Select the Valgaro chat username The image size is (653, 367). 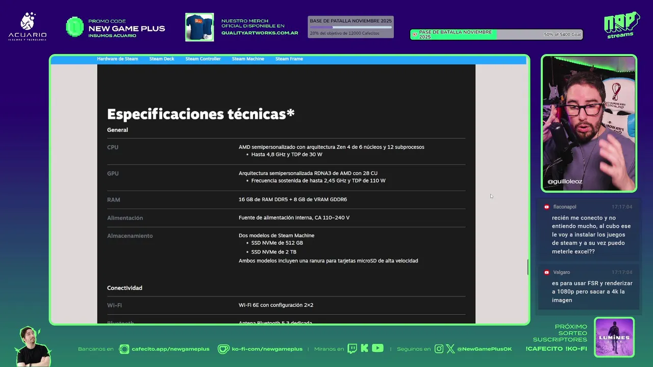[562, 272]
